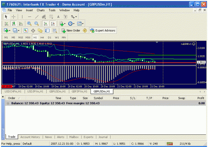Open the Help menu

point(77,10)
